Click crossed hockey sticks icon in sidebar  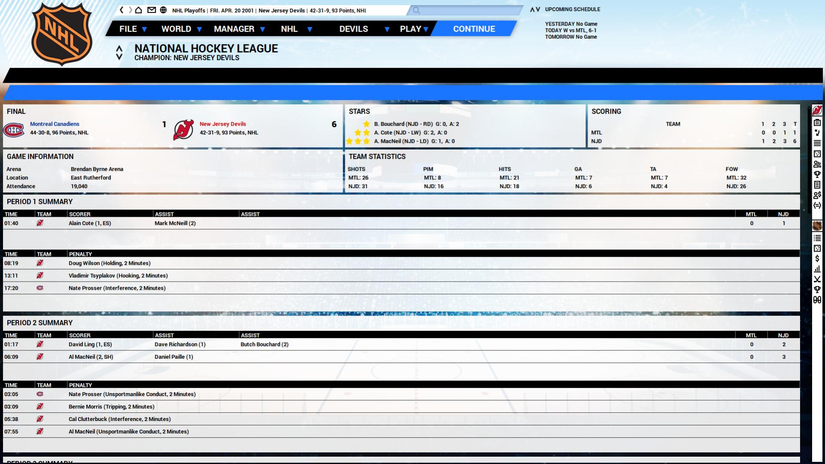pos(817,280)
